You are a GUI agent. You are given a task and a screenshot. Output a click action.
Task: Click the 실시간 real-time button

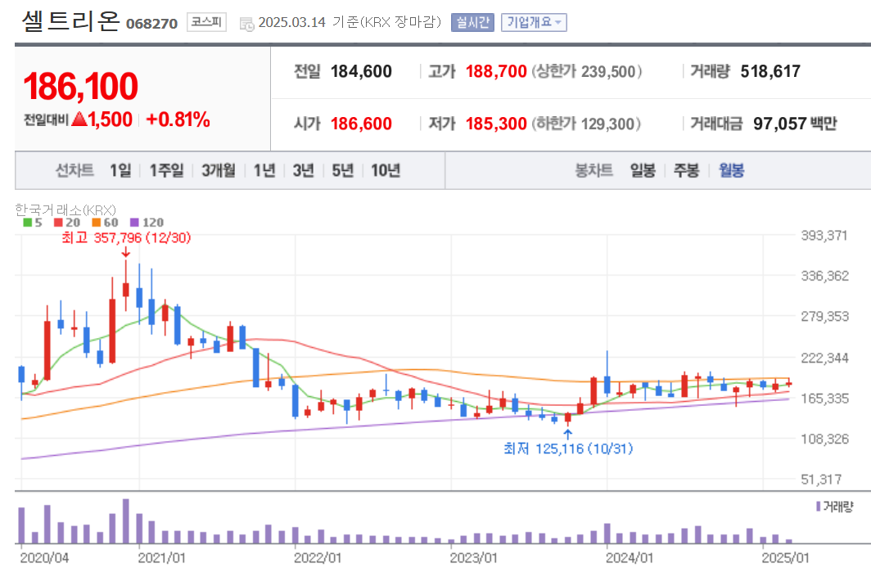(x=472, y=22)
